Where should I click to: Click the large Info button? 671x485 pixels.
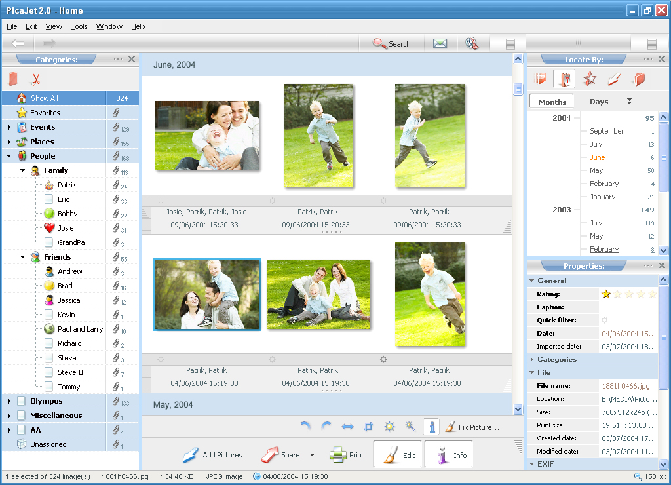point(448,454)
